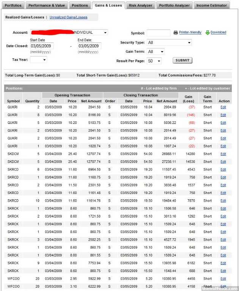
Task: Click into the Symbol input field
Action: [x=158, y=33]
